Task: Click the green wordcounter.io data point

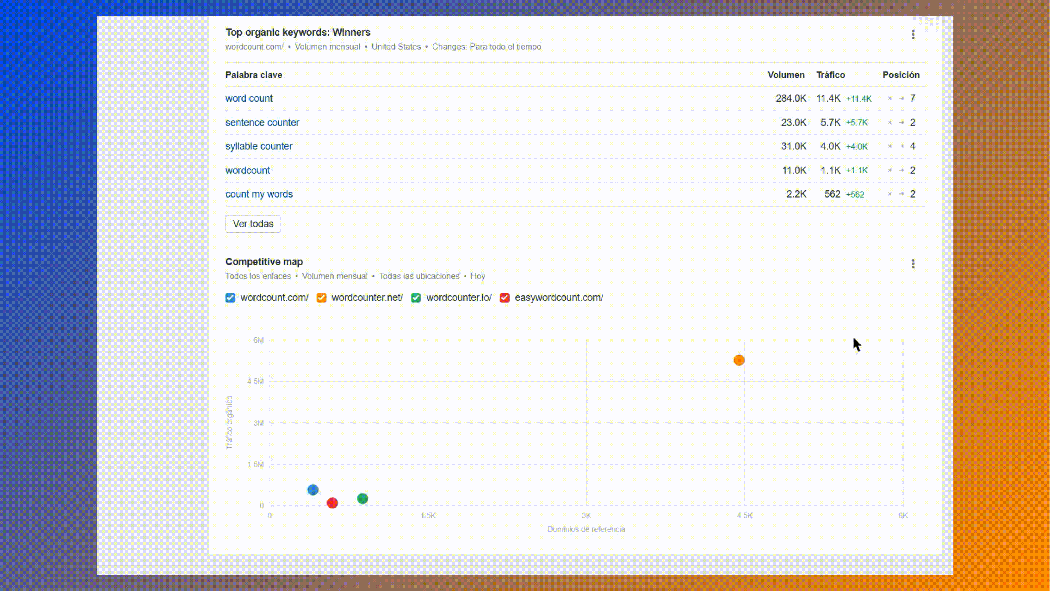Action: point(362,499)
